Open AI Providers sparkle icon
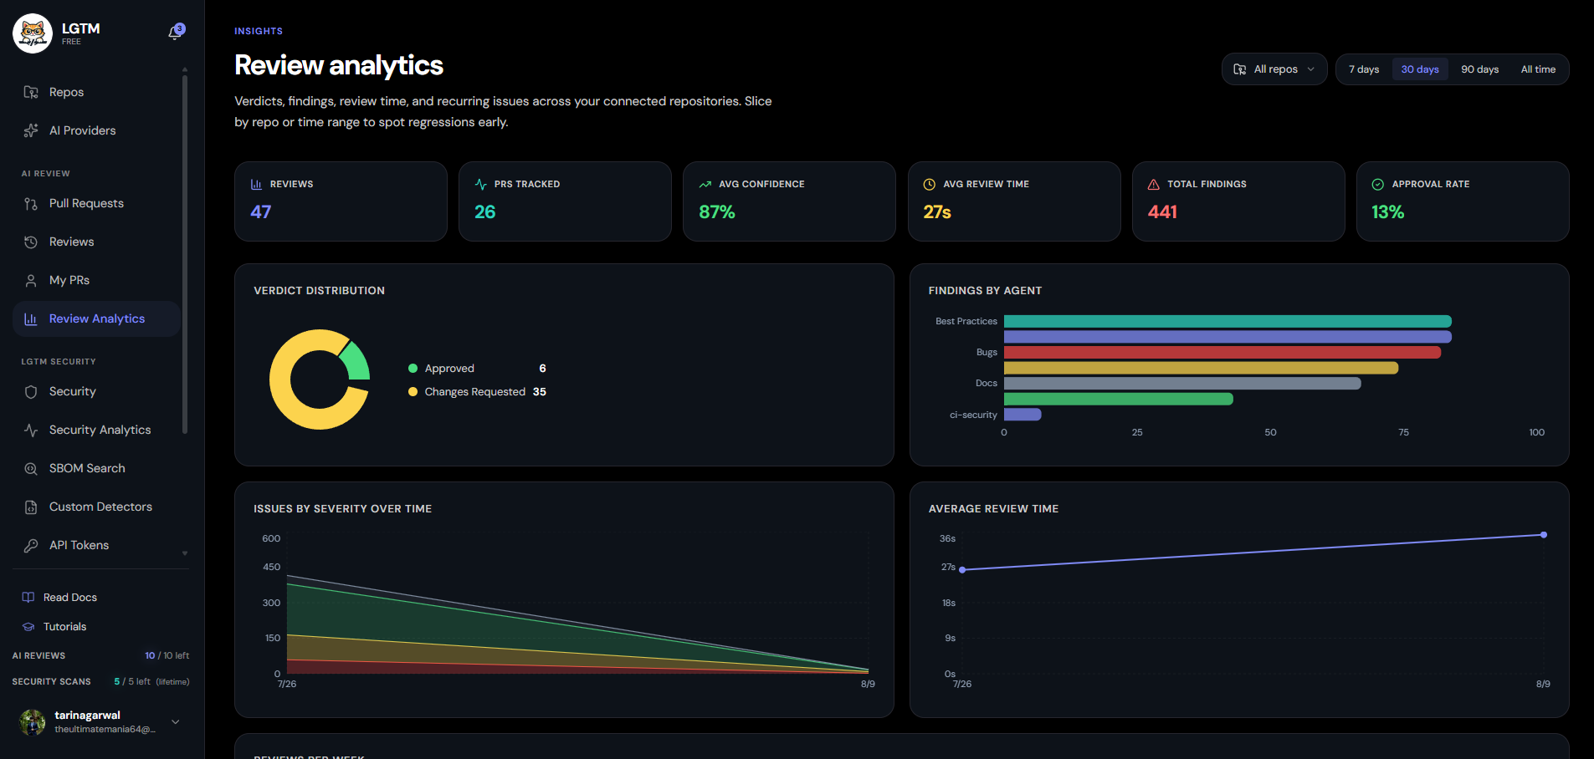 [x=31, y=130]
